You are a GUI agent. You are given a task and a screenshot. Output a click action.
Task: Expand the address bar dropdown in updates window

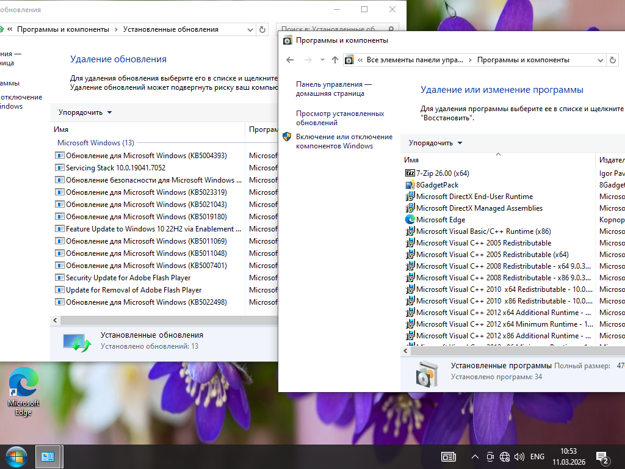[250, 29]
